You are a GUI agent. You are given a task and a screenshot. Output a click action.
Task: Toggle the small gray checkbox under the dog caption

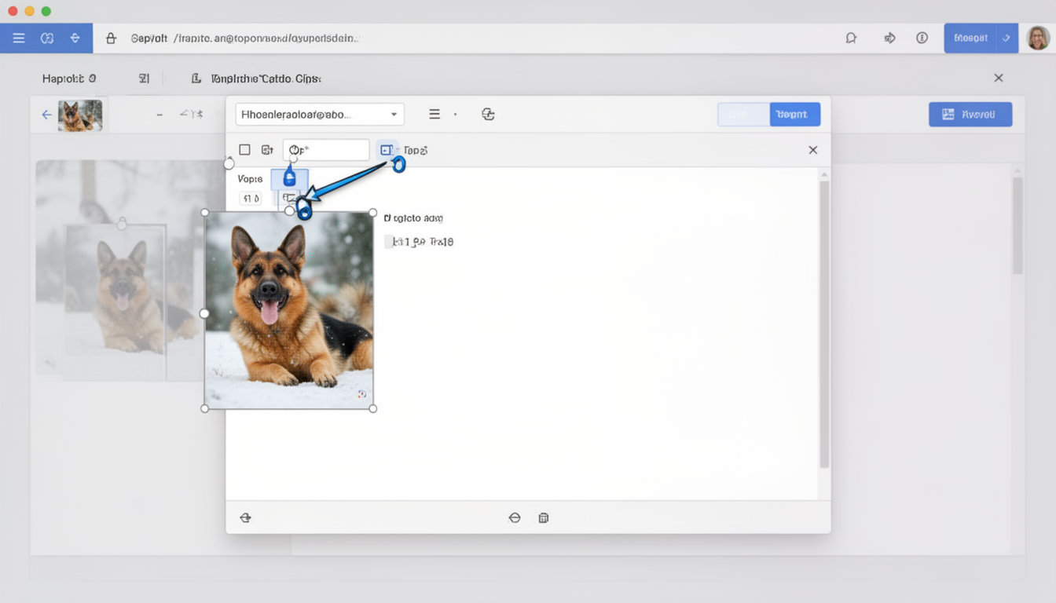389,242
